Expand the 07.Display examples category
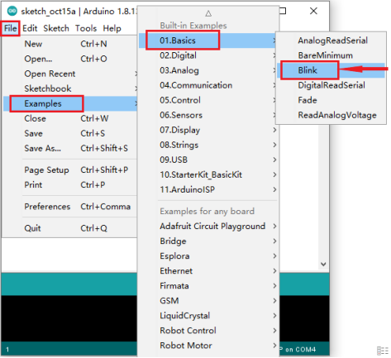The image size is (391, 358). 208,130
